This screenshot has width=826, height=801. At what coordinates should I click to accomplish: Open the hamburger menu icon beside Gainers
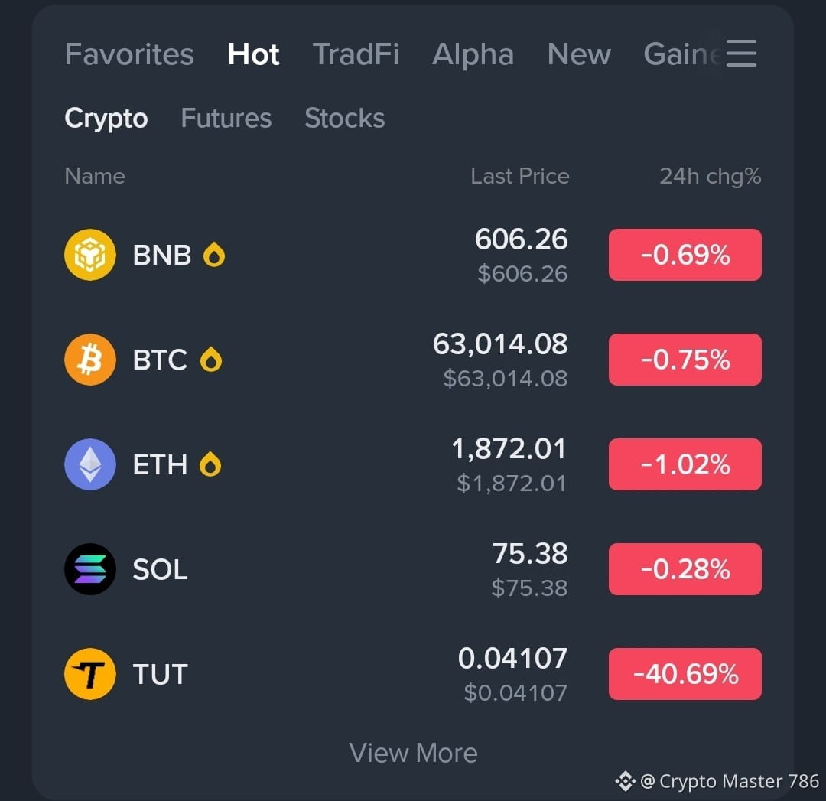click(741, 54)
